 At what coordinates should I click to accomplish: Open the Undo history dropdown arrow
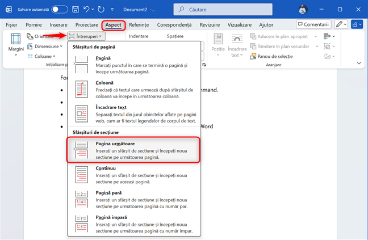click(93, 10)
